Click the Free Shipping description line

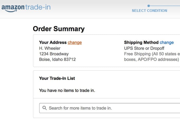tap(152, 54)
